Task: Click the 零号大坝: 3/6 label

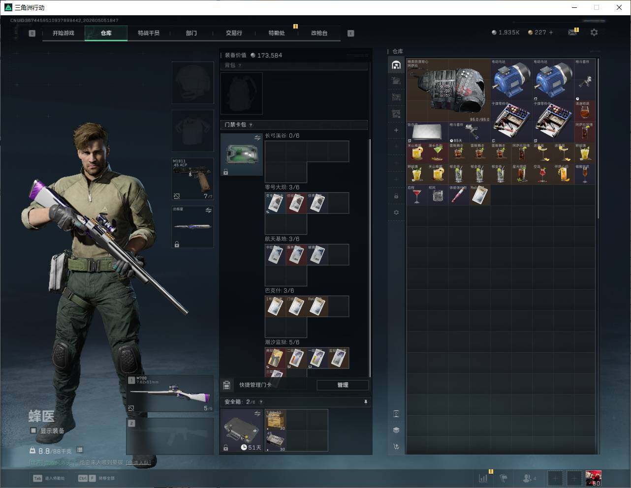Action: pos(282,187)
